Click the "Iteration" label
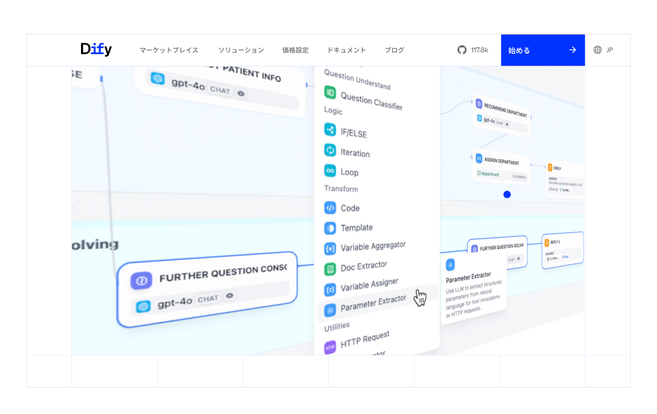This screenshot has height=414, width=657. pos(355,153)
